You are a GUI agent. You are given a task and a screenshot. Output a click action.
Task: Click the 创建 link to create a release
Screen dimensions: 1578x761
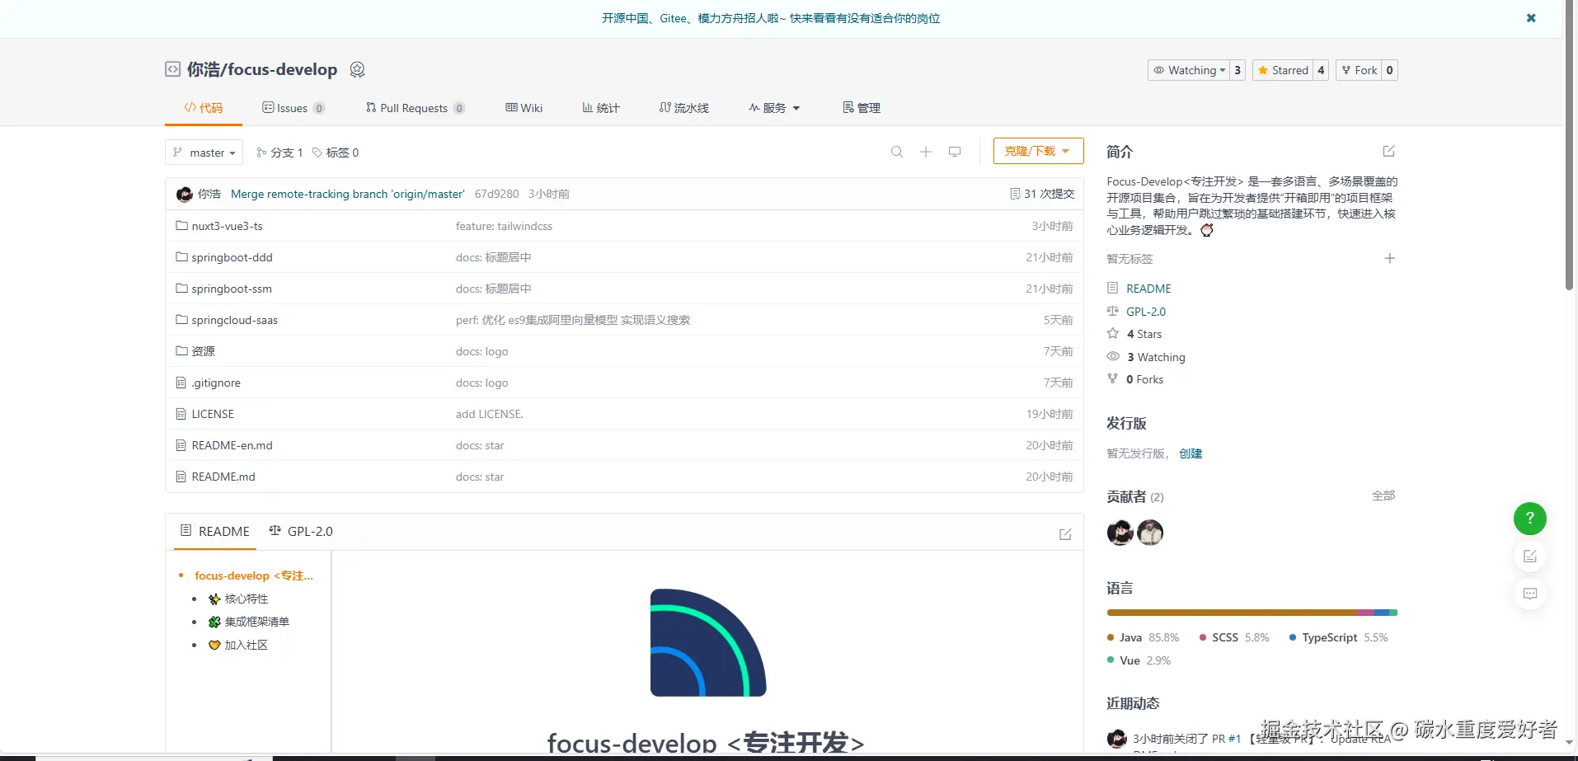(1190, 453)
